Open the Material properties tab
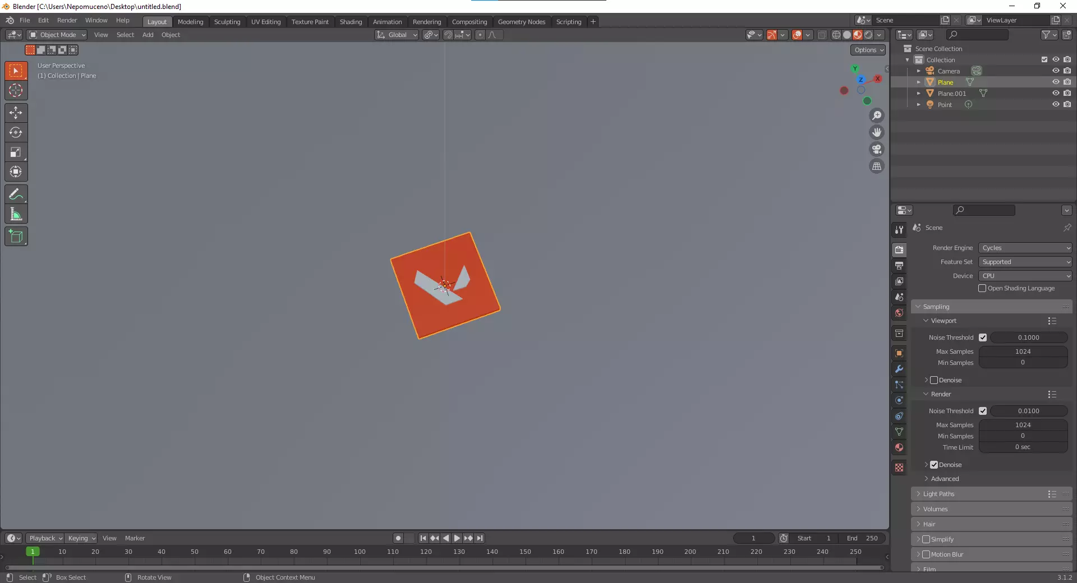Screen dimensions: 1077x583 pos(899,447)
